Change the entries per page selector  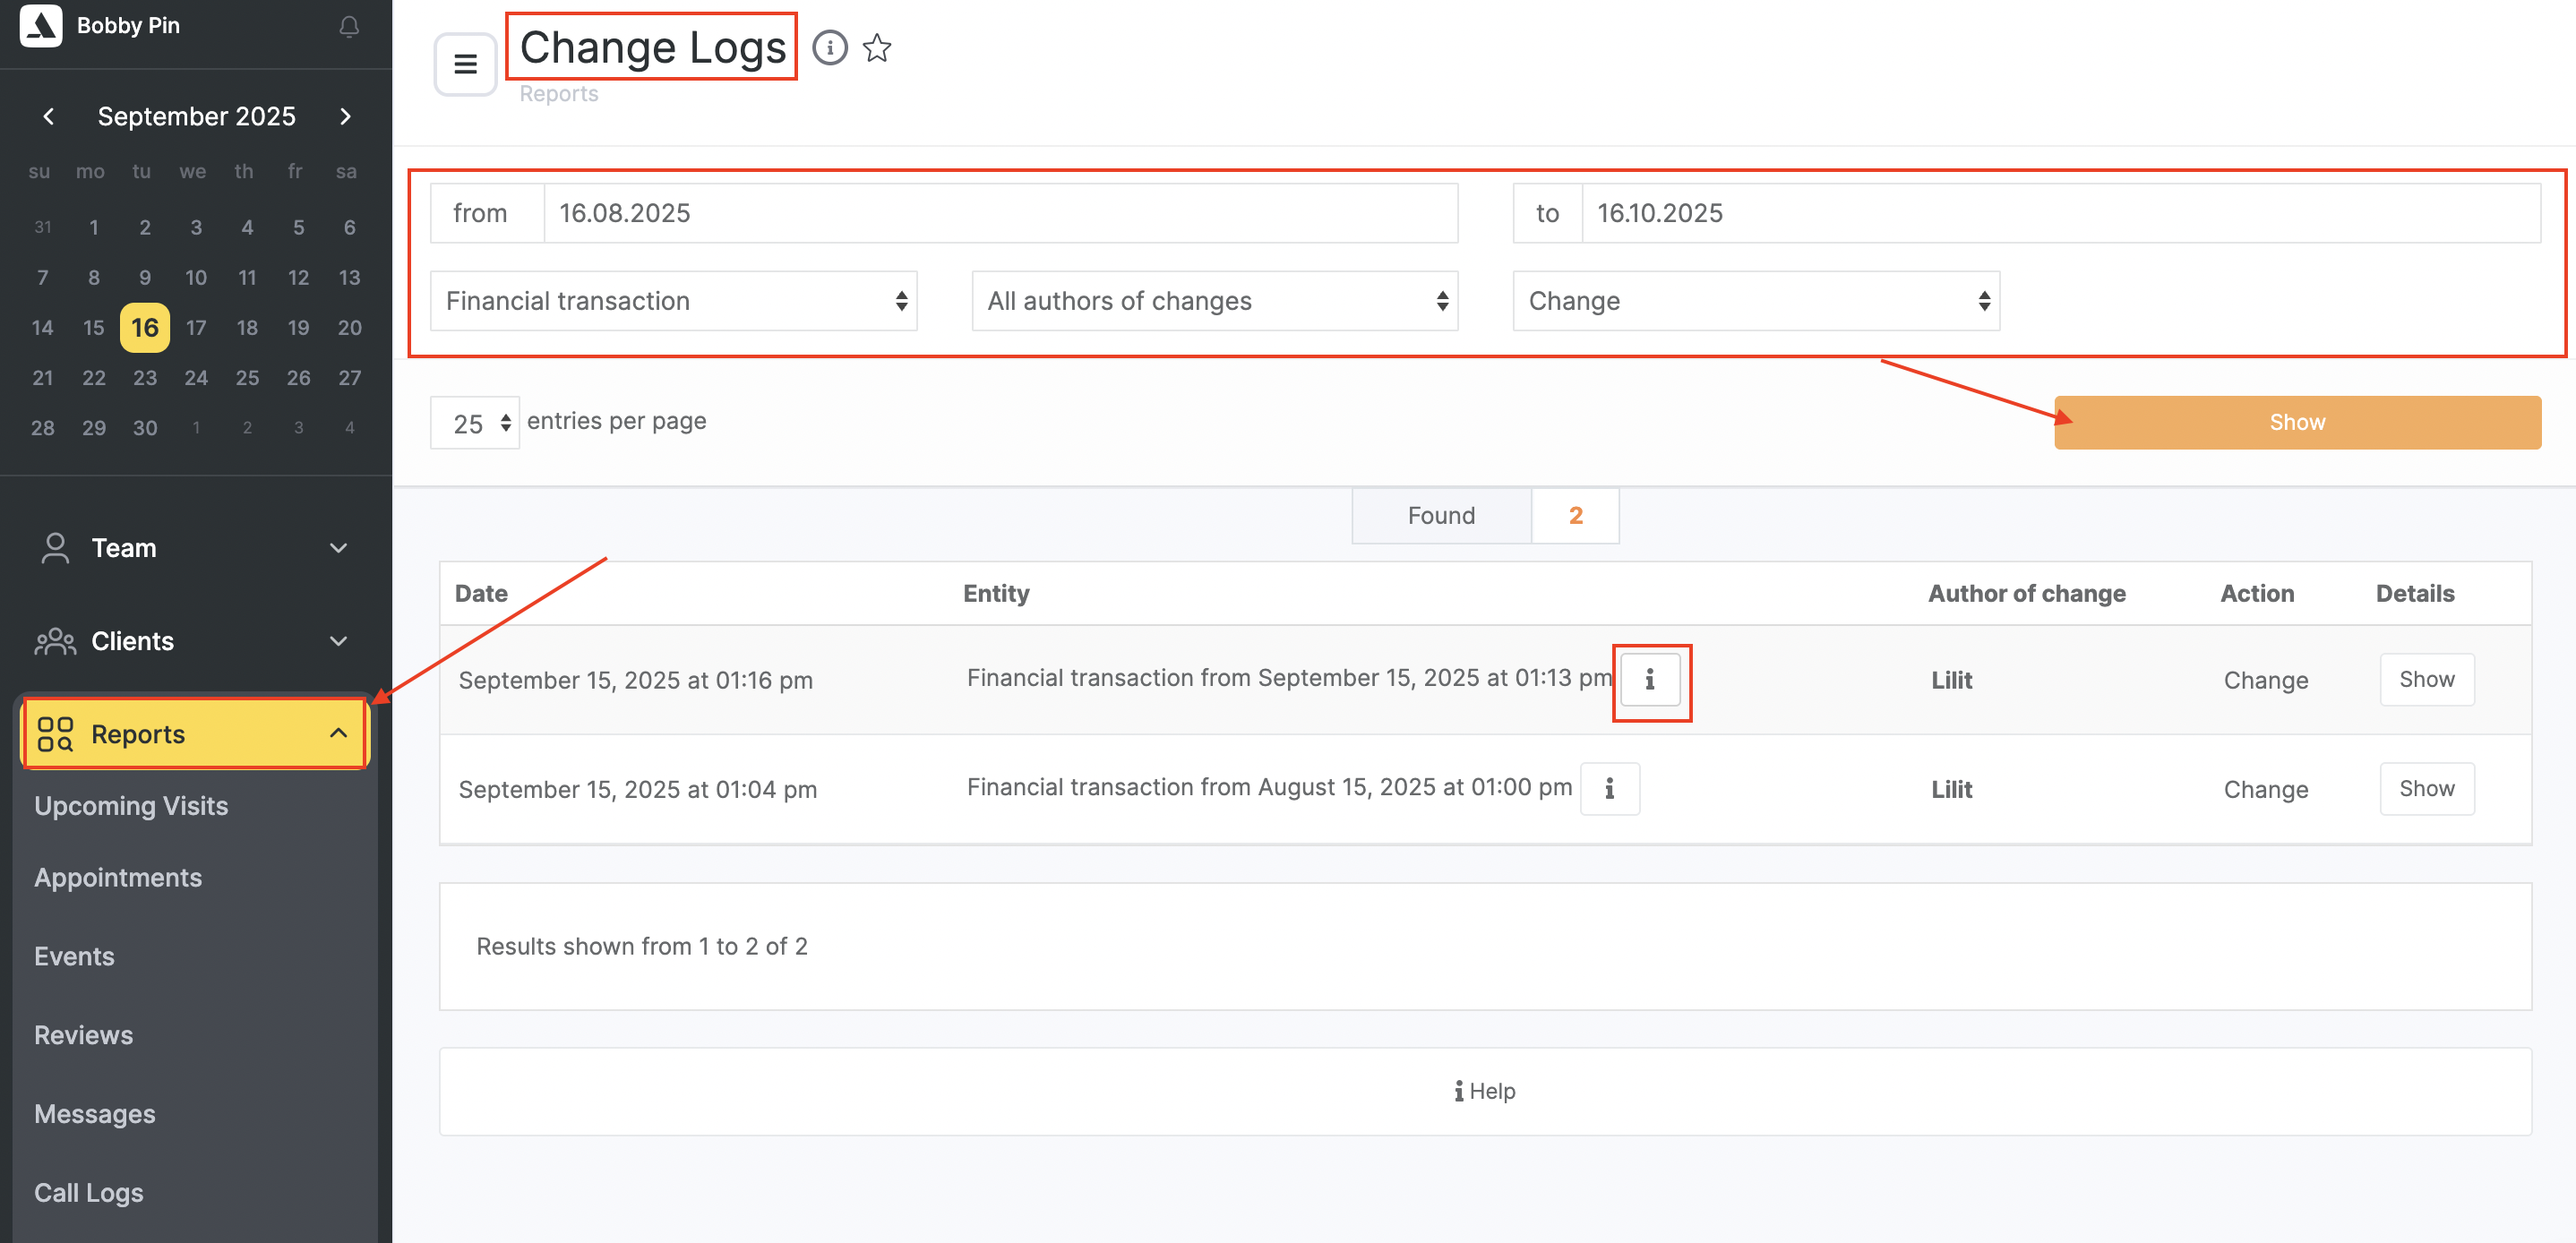click(475, 423)
